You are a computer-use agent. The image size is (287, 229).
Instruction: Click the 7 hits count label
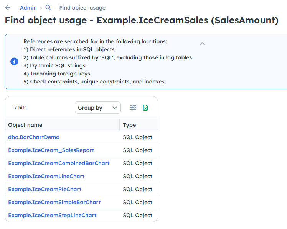click(x=20, y=108)
